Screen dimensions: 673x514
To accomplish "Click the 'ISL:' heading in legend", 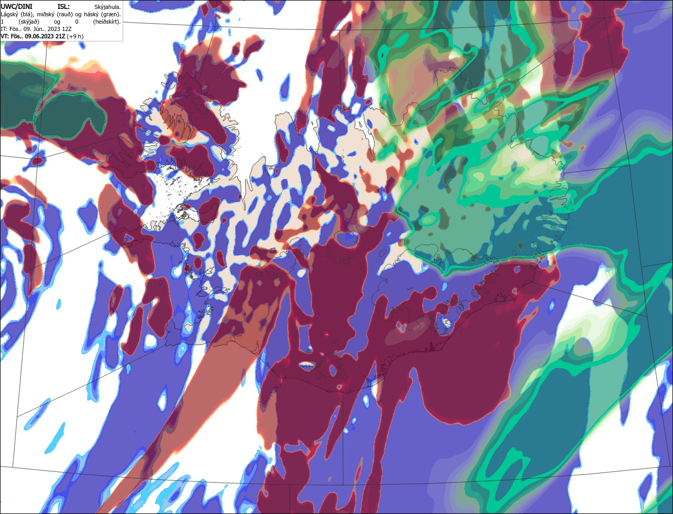I will pyautogui.click(x=64, y=7).
